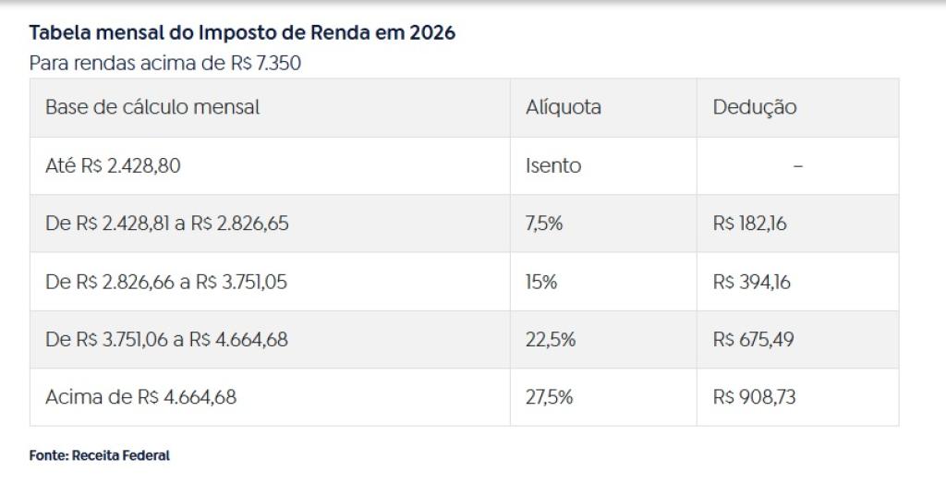Click the 'Até R$ 2.428,80' cell
This screenshot has width=946, height=484.
[x=116, y=166]
